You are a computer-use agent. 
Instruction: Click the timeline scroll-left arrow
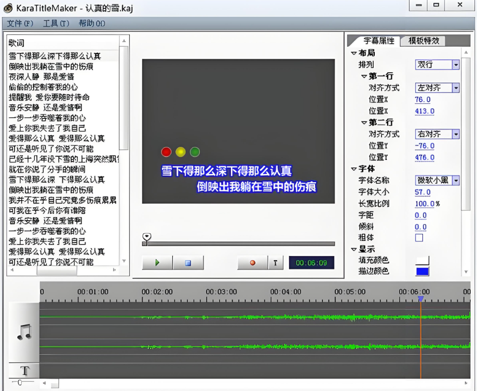point(45,383)
